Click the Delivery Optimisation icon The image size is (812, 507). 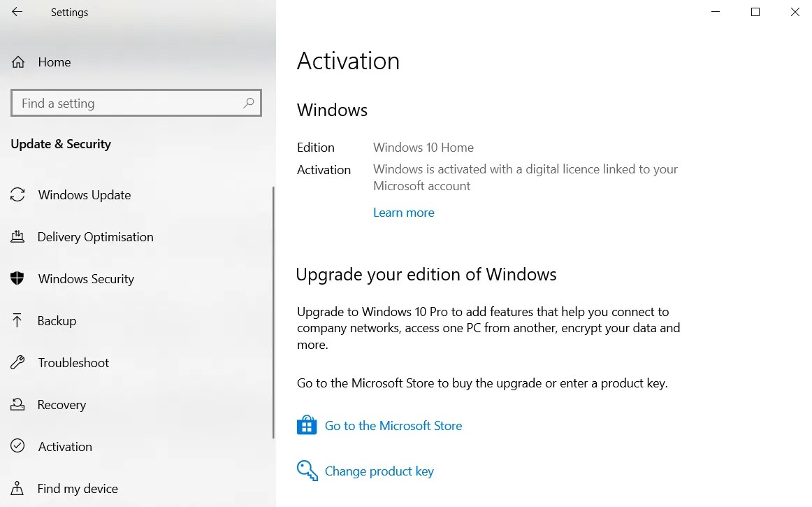17,237
